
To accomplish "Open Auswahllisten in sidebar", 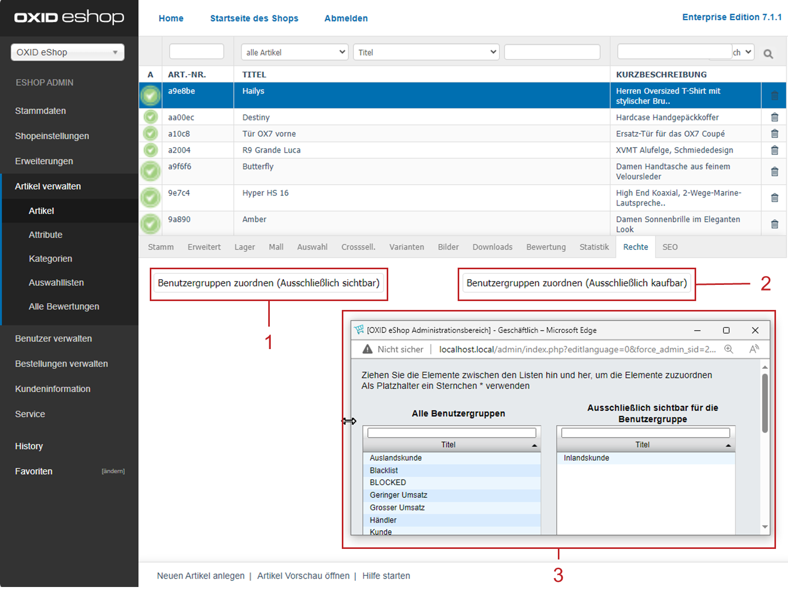I will [x=56, y=283].
